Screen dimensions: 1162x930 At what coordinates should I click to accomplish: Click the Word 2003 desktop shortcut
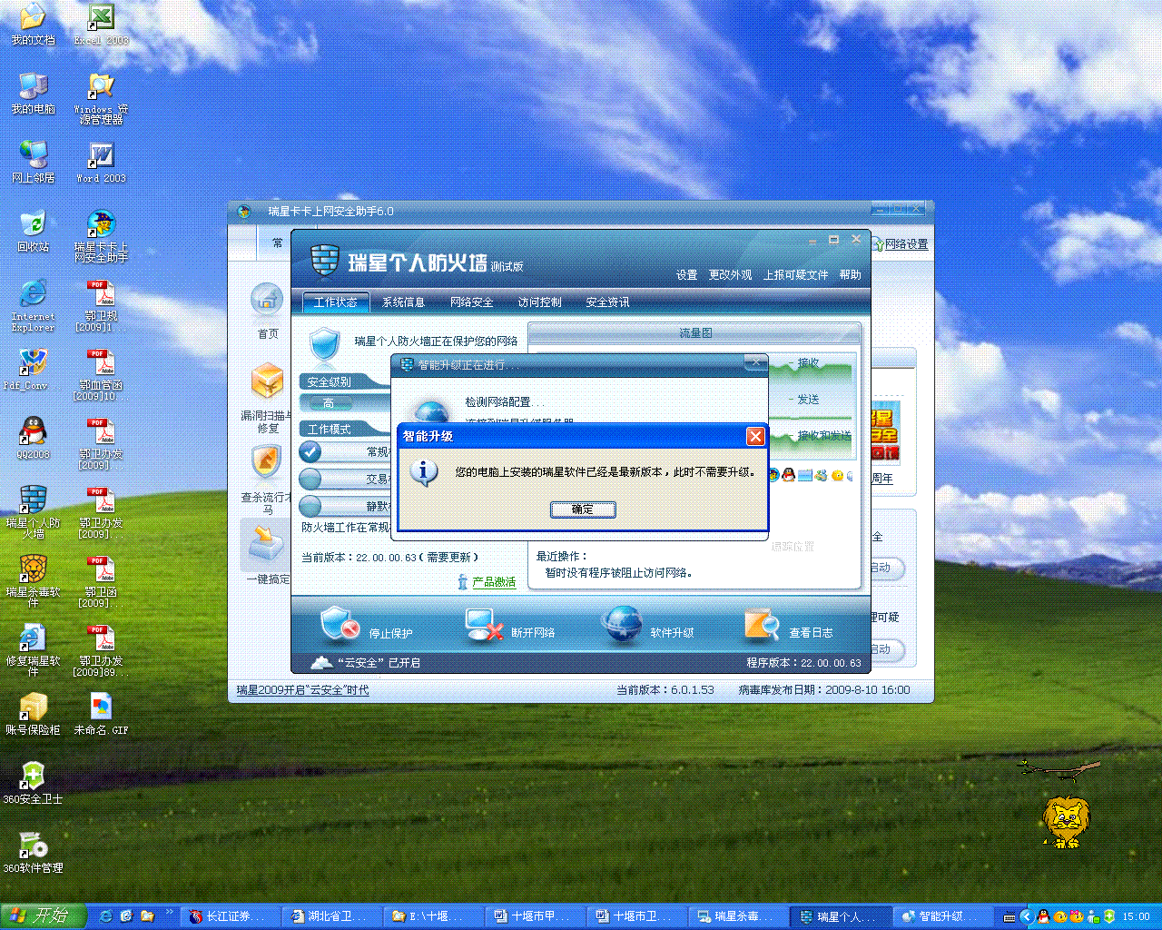coord(101,163)
